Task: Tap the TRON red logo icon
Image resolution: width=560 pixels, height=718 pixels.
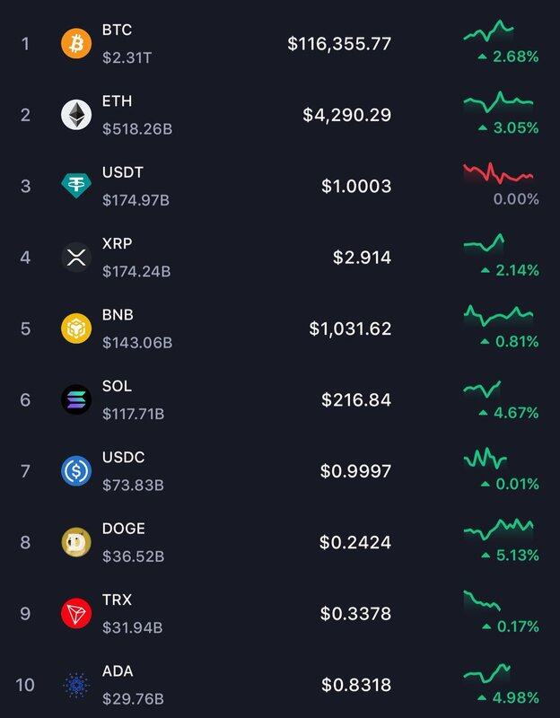Action: coord(76,613)
